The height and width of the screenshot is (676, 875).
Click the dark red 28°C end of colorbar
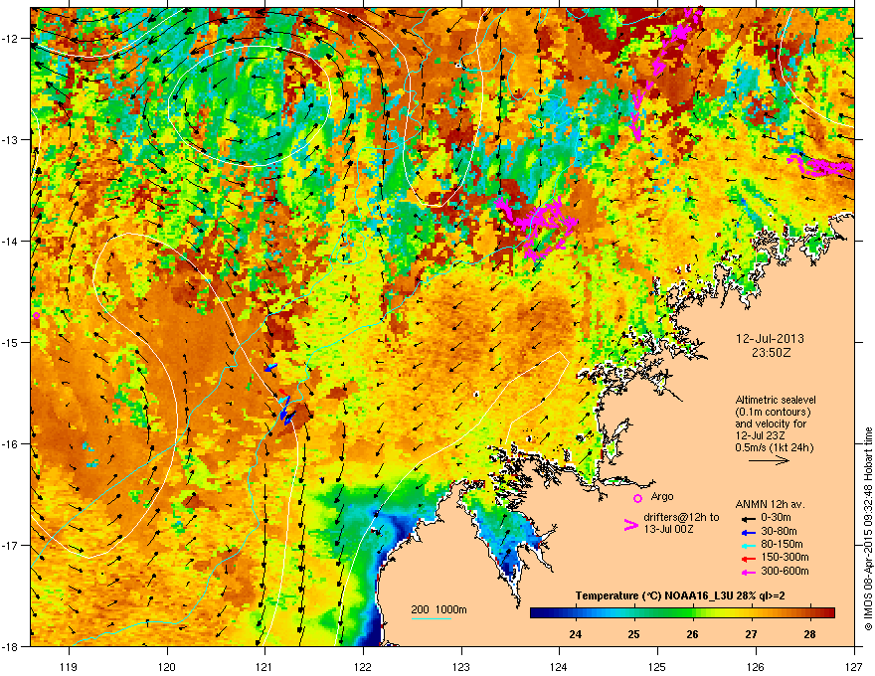coord(827,613)
